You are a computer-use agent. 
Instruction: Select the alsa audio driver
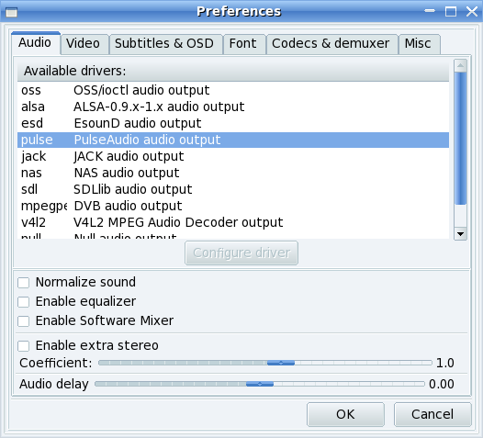coord(233,107)
